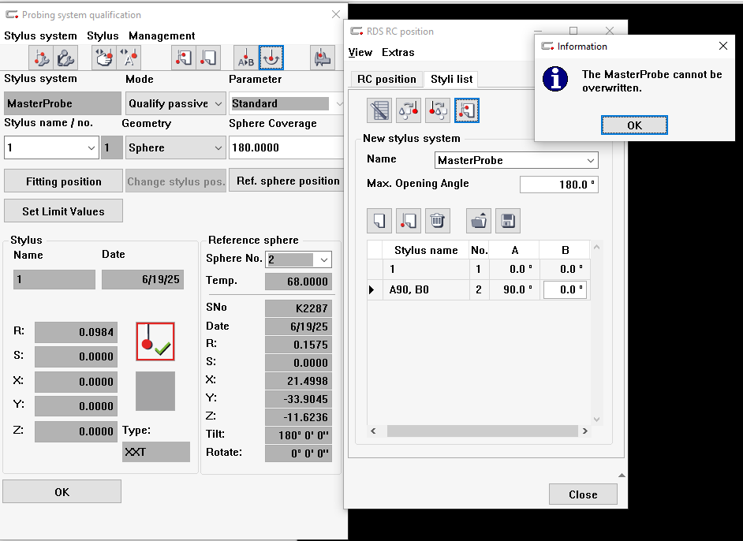
Task: Click the red stylus checkmark status icon
Action: 155,341
